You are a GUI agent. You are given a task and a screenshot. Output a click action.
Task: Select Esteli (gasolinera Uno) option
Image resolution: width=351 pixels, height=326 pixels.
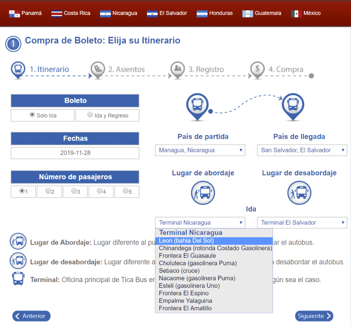(x=189, y=286)
